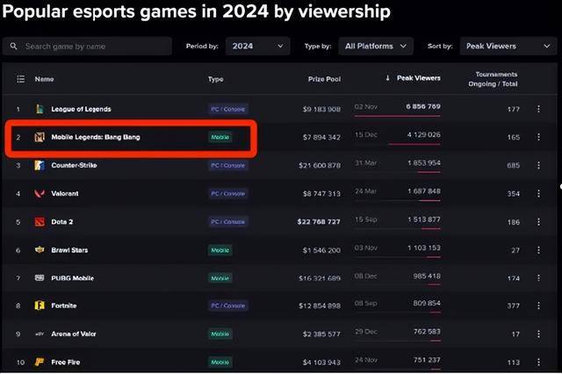Viewport: 562px width, 374px height.
Task: Click the Fortnite game icon
Action: tap(40, 306)
